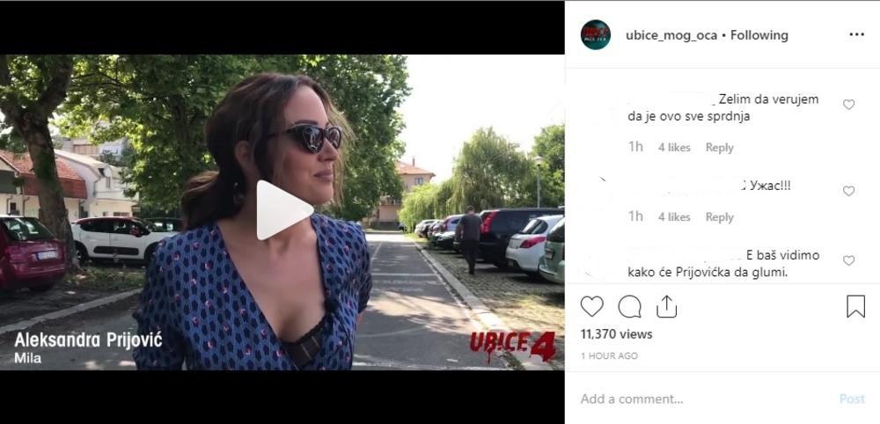This screenshot has height=424, width=880.
Task: Like the 'E baš vidimo' comment heart
Action: (x=848, y=260)
